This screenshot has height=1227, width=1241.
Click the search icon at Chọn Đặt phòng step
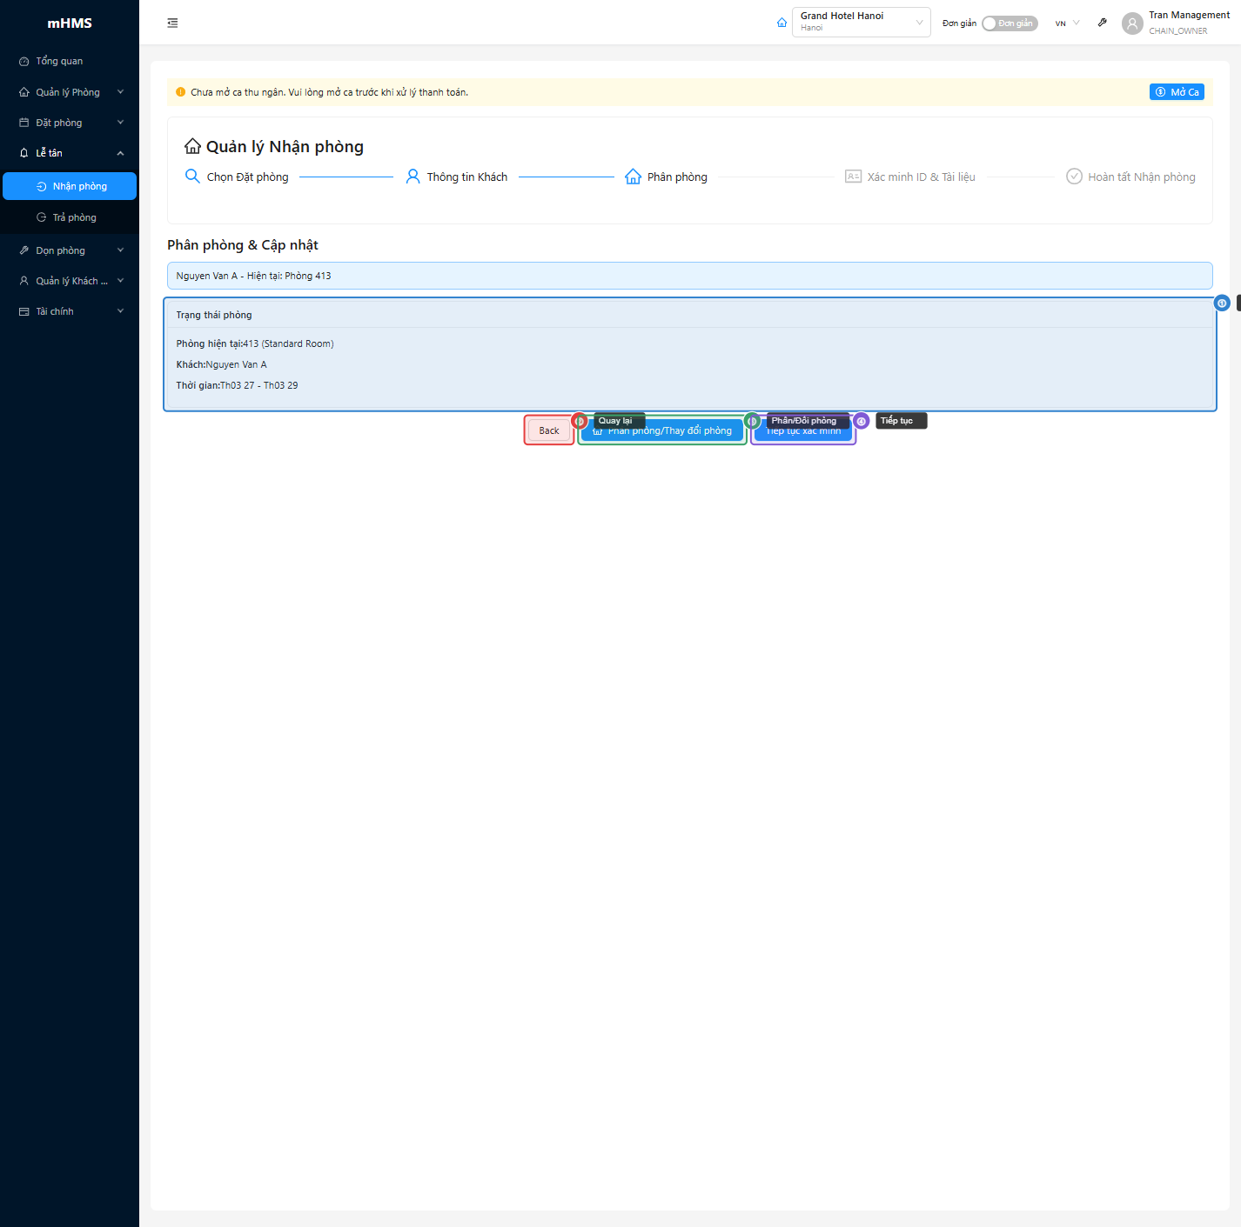pyautogui.click(x=192, y=177)
